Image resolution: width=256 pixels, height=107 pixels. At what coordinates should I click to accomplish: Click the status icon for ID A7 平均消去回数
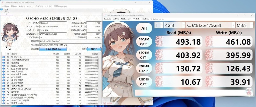[x=3, y=86]
